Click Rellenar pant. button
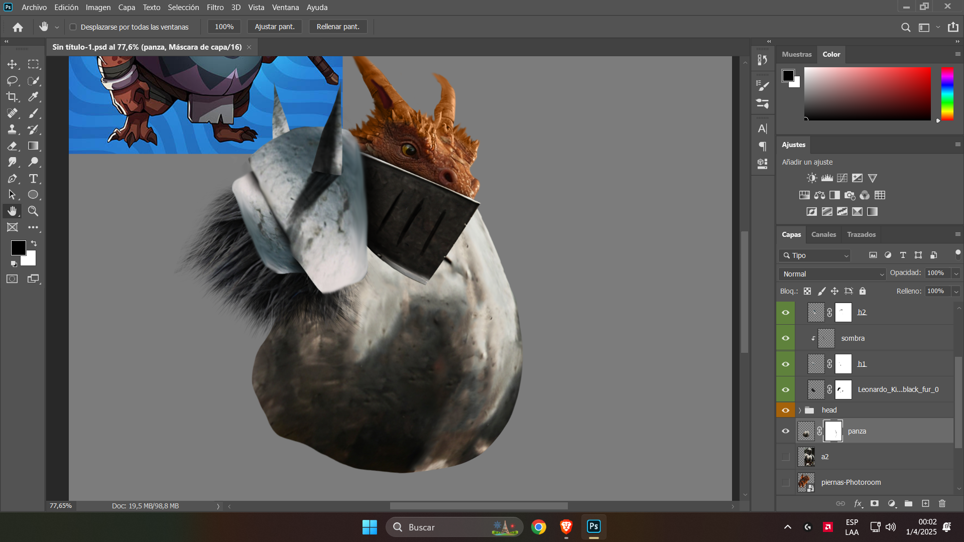This screenshot has width=964, height=542. click(x=338, y=27)
